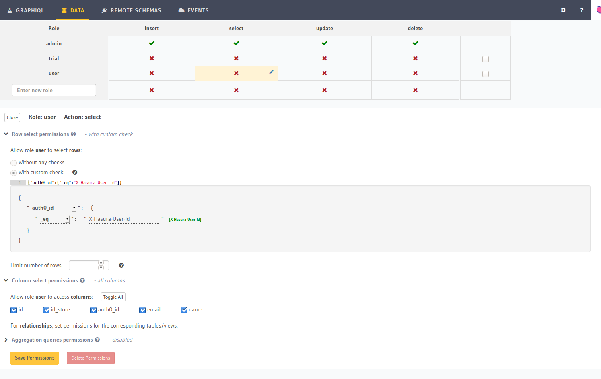Uncheck the name column checkbox
This screenshot has height=379, width=601.
click(184, 310)
